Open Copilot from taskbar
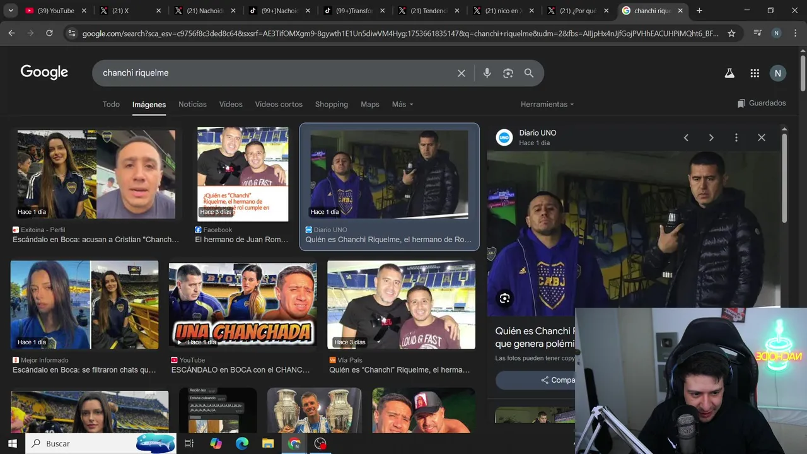807x454 pixels. 216,443
